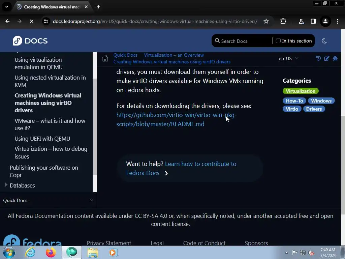Enable the In this section checkbox
The image size is (345, 259).
coord(278,41)
